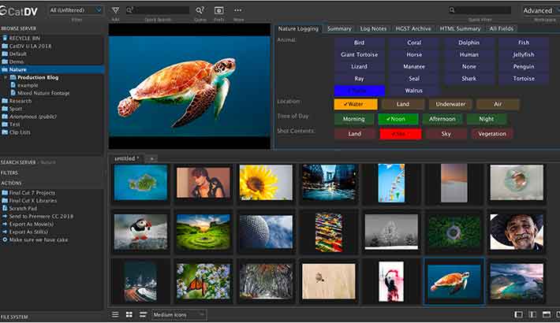560x323 pixels.
Task: Open the Query search icon
Action: (200, 10)
